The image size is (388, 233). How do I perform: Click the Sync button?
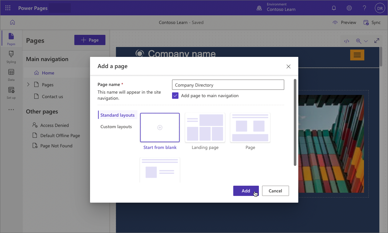372,22
